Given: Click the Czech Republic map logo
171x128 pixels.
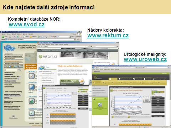Looking at the screenshot, I should coord(10,48).
